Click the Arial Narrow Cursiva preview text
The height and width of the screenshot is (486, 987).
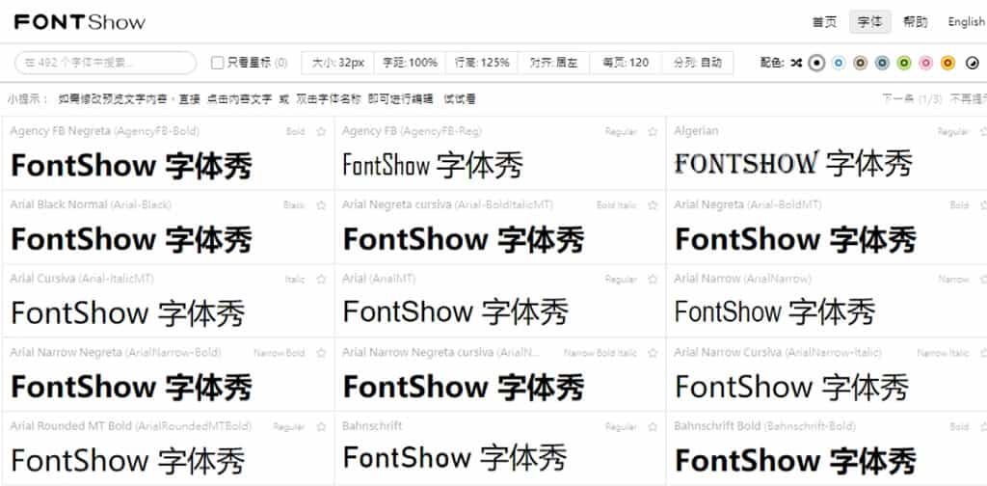pos(792,386)
